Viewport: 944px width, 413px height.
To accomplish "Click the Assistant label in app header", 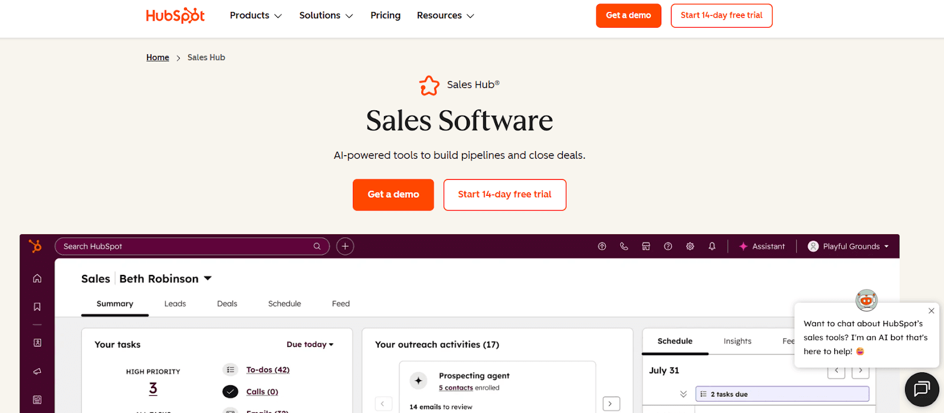I will (x=769, y=246).
